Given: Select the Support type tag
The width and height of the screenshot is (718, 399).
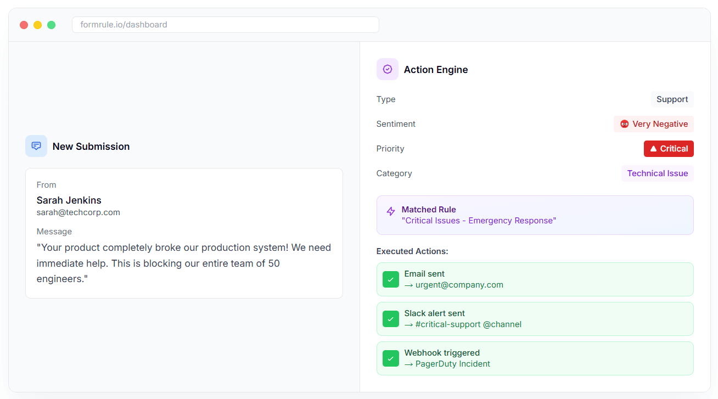Looking at the screenshot, I should pyautogui.click(x=672, y=99).
